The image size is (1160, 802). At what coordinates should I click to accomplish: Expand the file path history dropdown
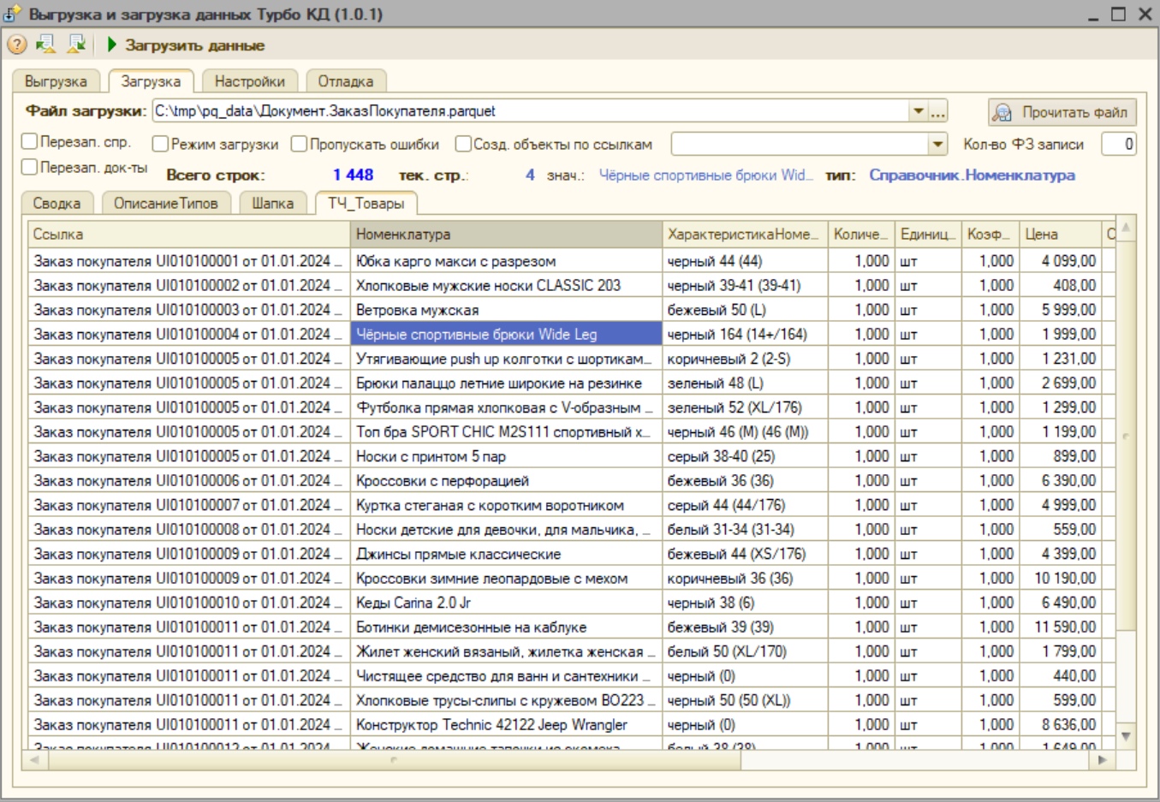918,111
